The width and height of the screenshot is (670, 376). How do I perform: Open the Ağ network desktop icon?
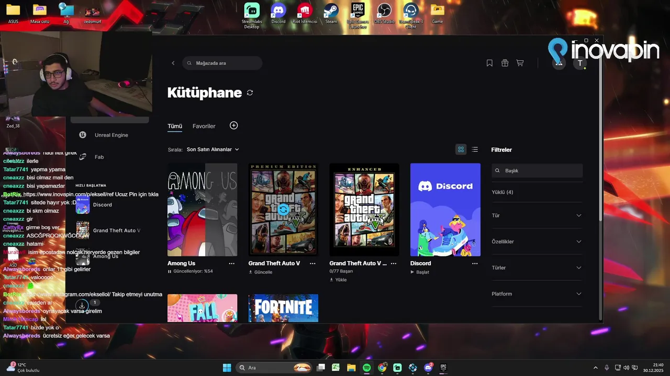[x=66, y=14]
